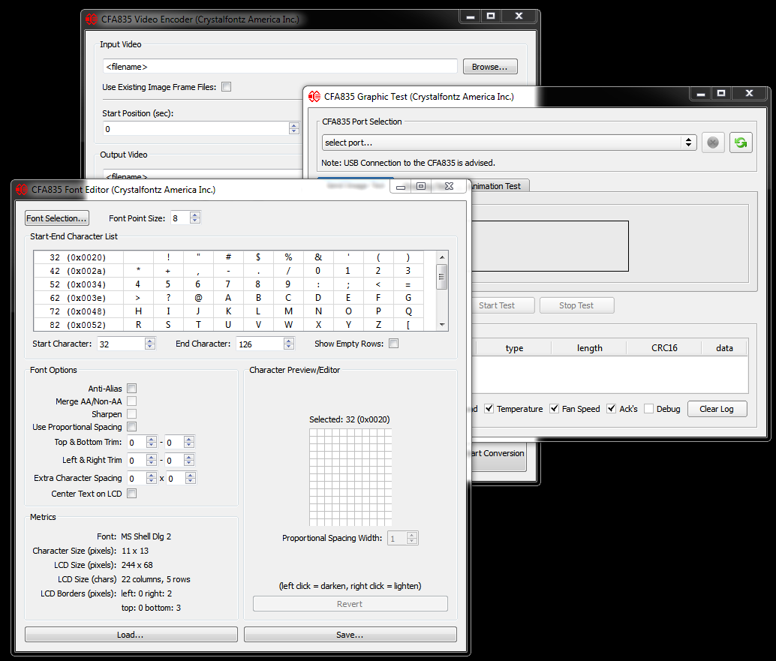Click the length column header

pos(589,348)
